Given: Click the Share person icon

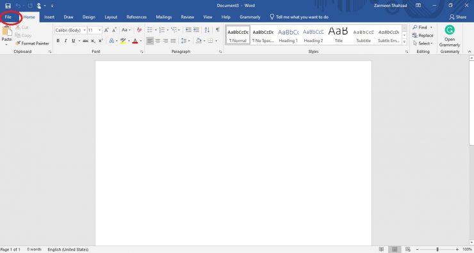Looking at the screenshot, I should [x=452, y=17].
